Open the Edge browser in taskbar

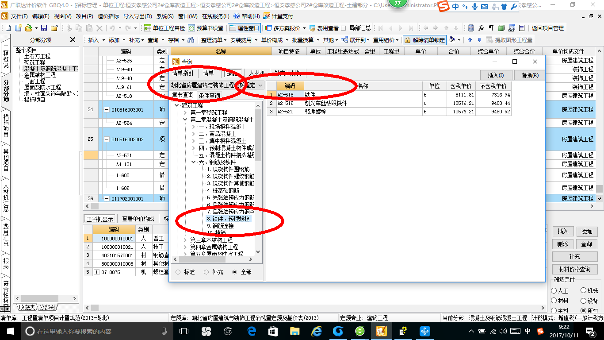tap(252, 331)
